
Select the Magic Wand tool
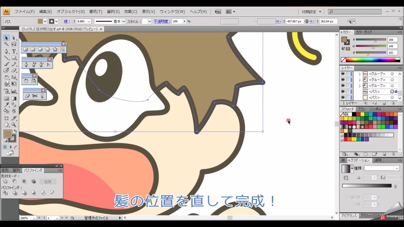click(x=6, y=44)
